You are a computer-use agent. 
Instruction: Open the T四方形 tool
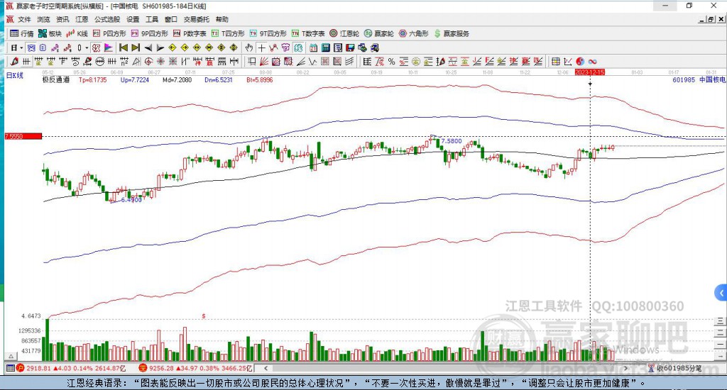point(228,33)
